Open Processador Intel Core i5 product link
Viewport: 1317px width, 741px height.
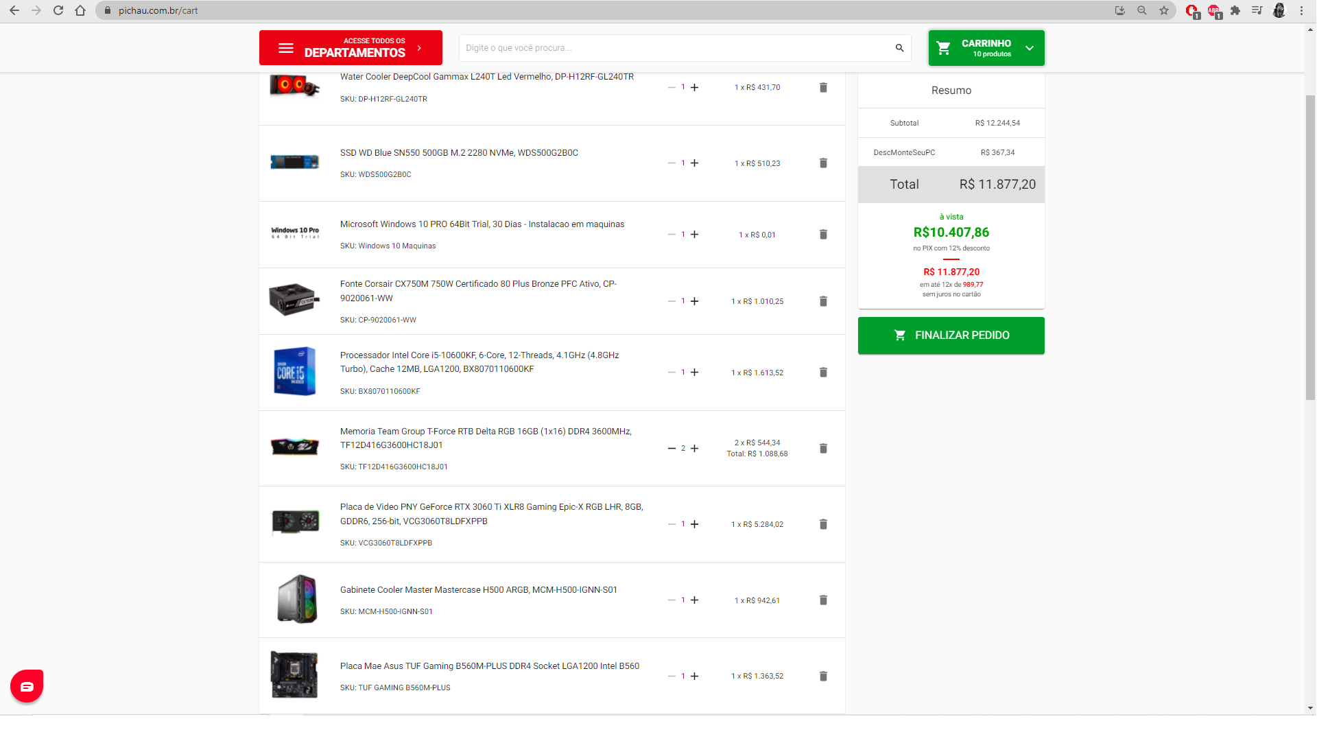[479, 362]
